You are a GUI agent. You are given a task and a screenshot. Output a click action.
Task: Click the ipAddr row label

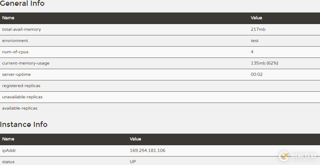click(x=9, y=151)
